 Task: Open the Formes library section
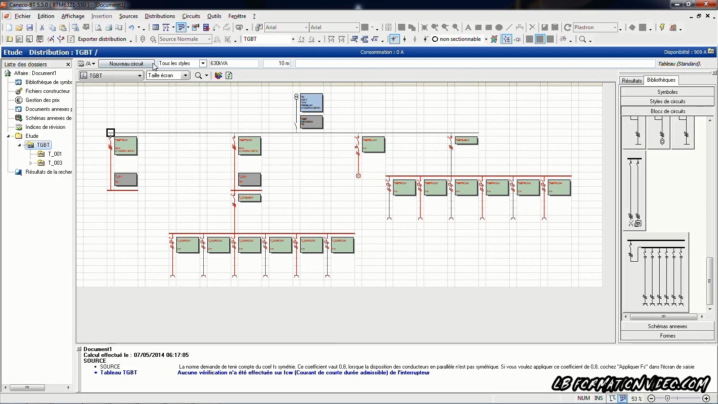pyautogui.click(x=667, y=336)
